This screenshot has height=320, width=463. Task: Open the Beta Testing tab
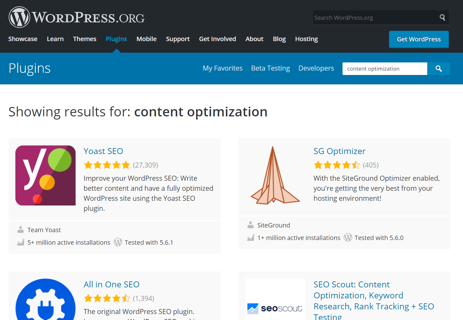(x=270, y=68)
